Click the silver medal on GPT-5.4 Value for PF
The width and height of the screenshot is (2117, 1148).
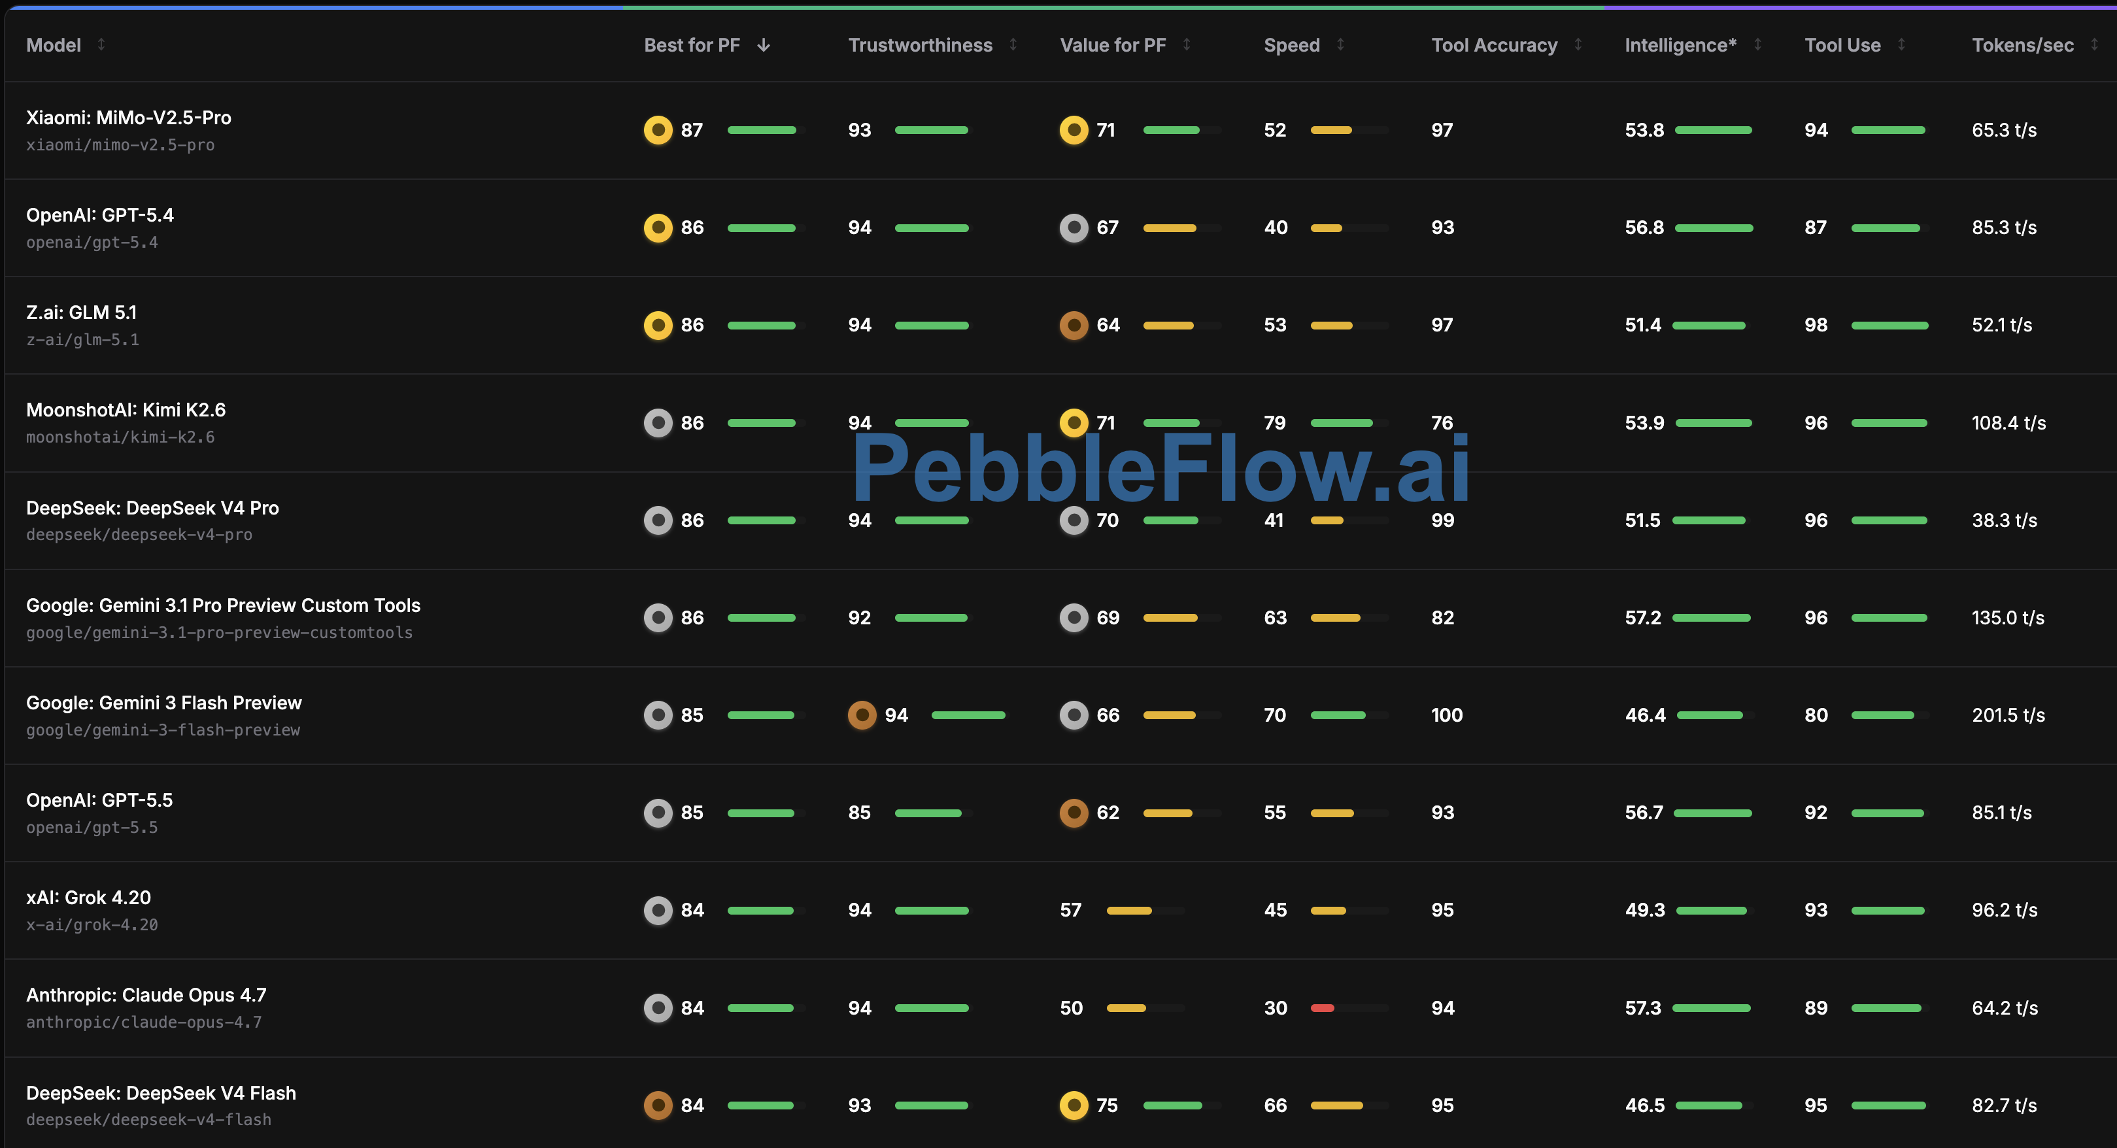(x=1074, y=228)
